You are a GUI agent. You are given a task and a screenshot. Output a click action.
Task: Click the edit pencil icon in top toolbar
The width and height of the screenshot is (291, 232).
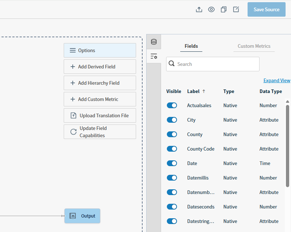(236, 9)
